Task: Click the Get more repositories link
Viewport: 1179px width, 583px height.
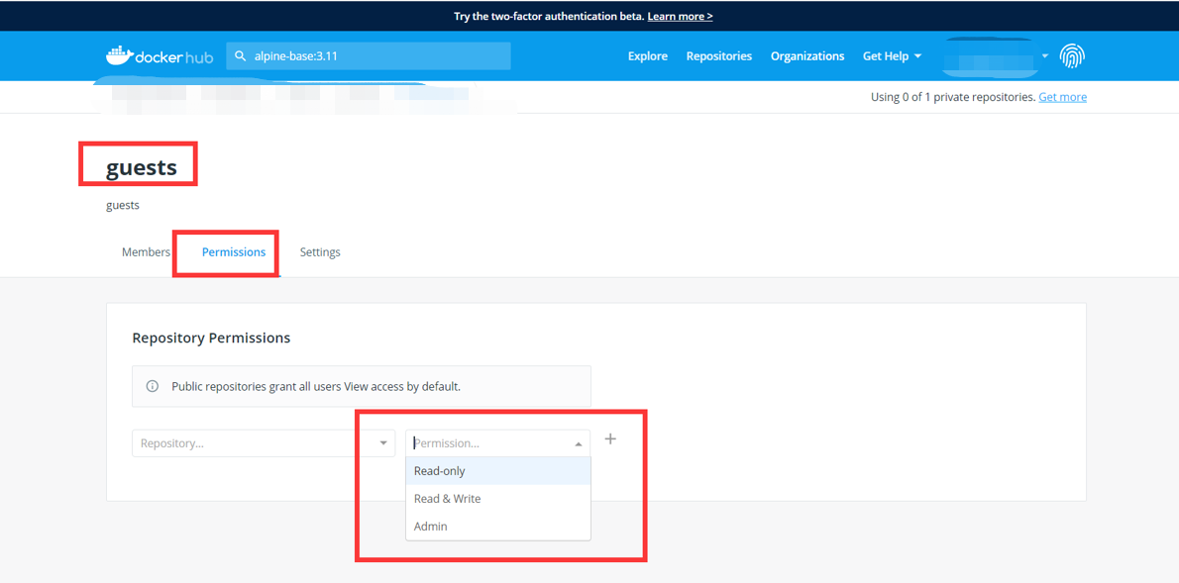Action: 1062,97
